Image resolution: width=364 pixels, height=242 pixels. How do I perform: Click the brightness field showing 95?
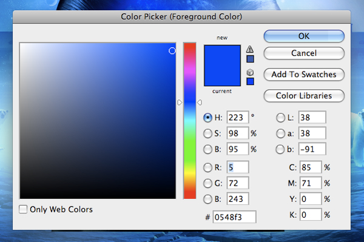[238, 149]
